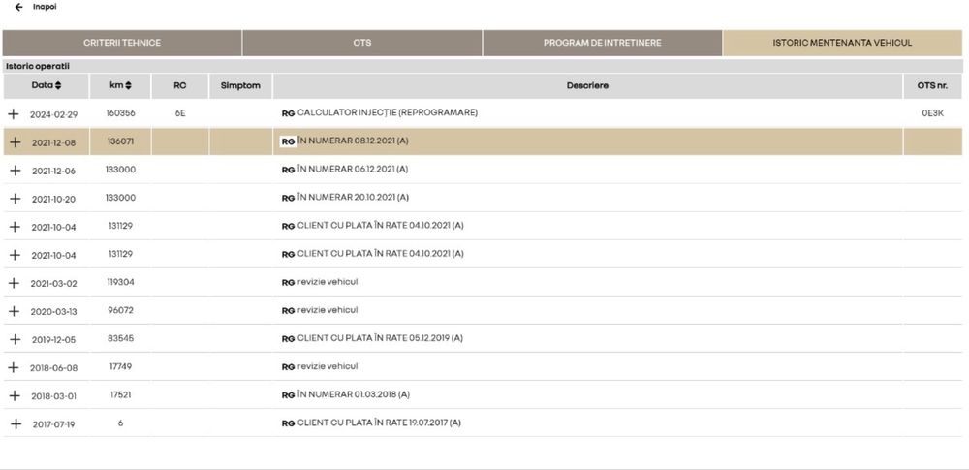Viewport: 969px width, 470px height.
Task: Expand the 2020-03-13 revizie vehicul row
Action: [14, 311]
